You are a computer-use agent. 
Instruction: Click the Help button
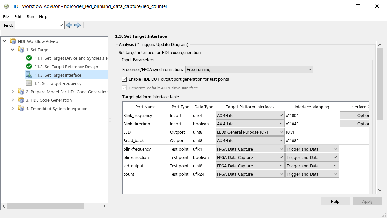(335, 201)
